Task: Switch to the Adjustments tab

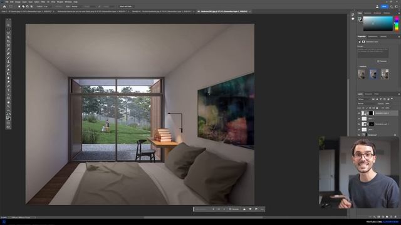Action: (373, 37)
